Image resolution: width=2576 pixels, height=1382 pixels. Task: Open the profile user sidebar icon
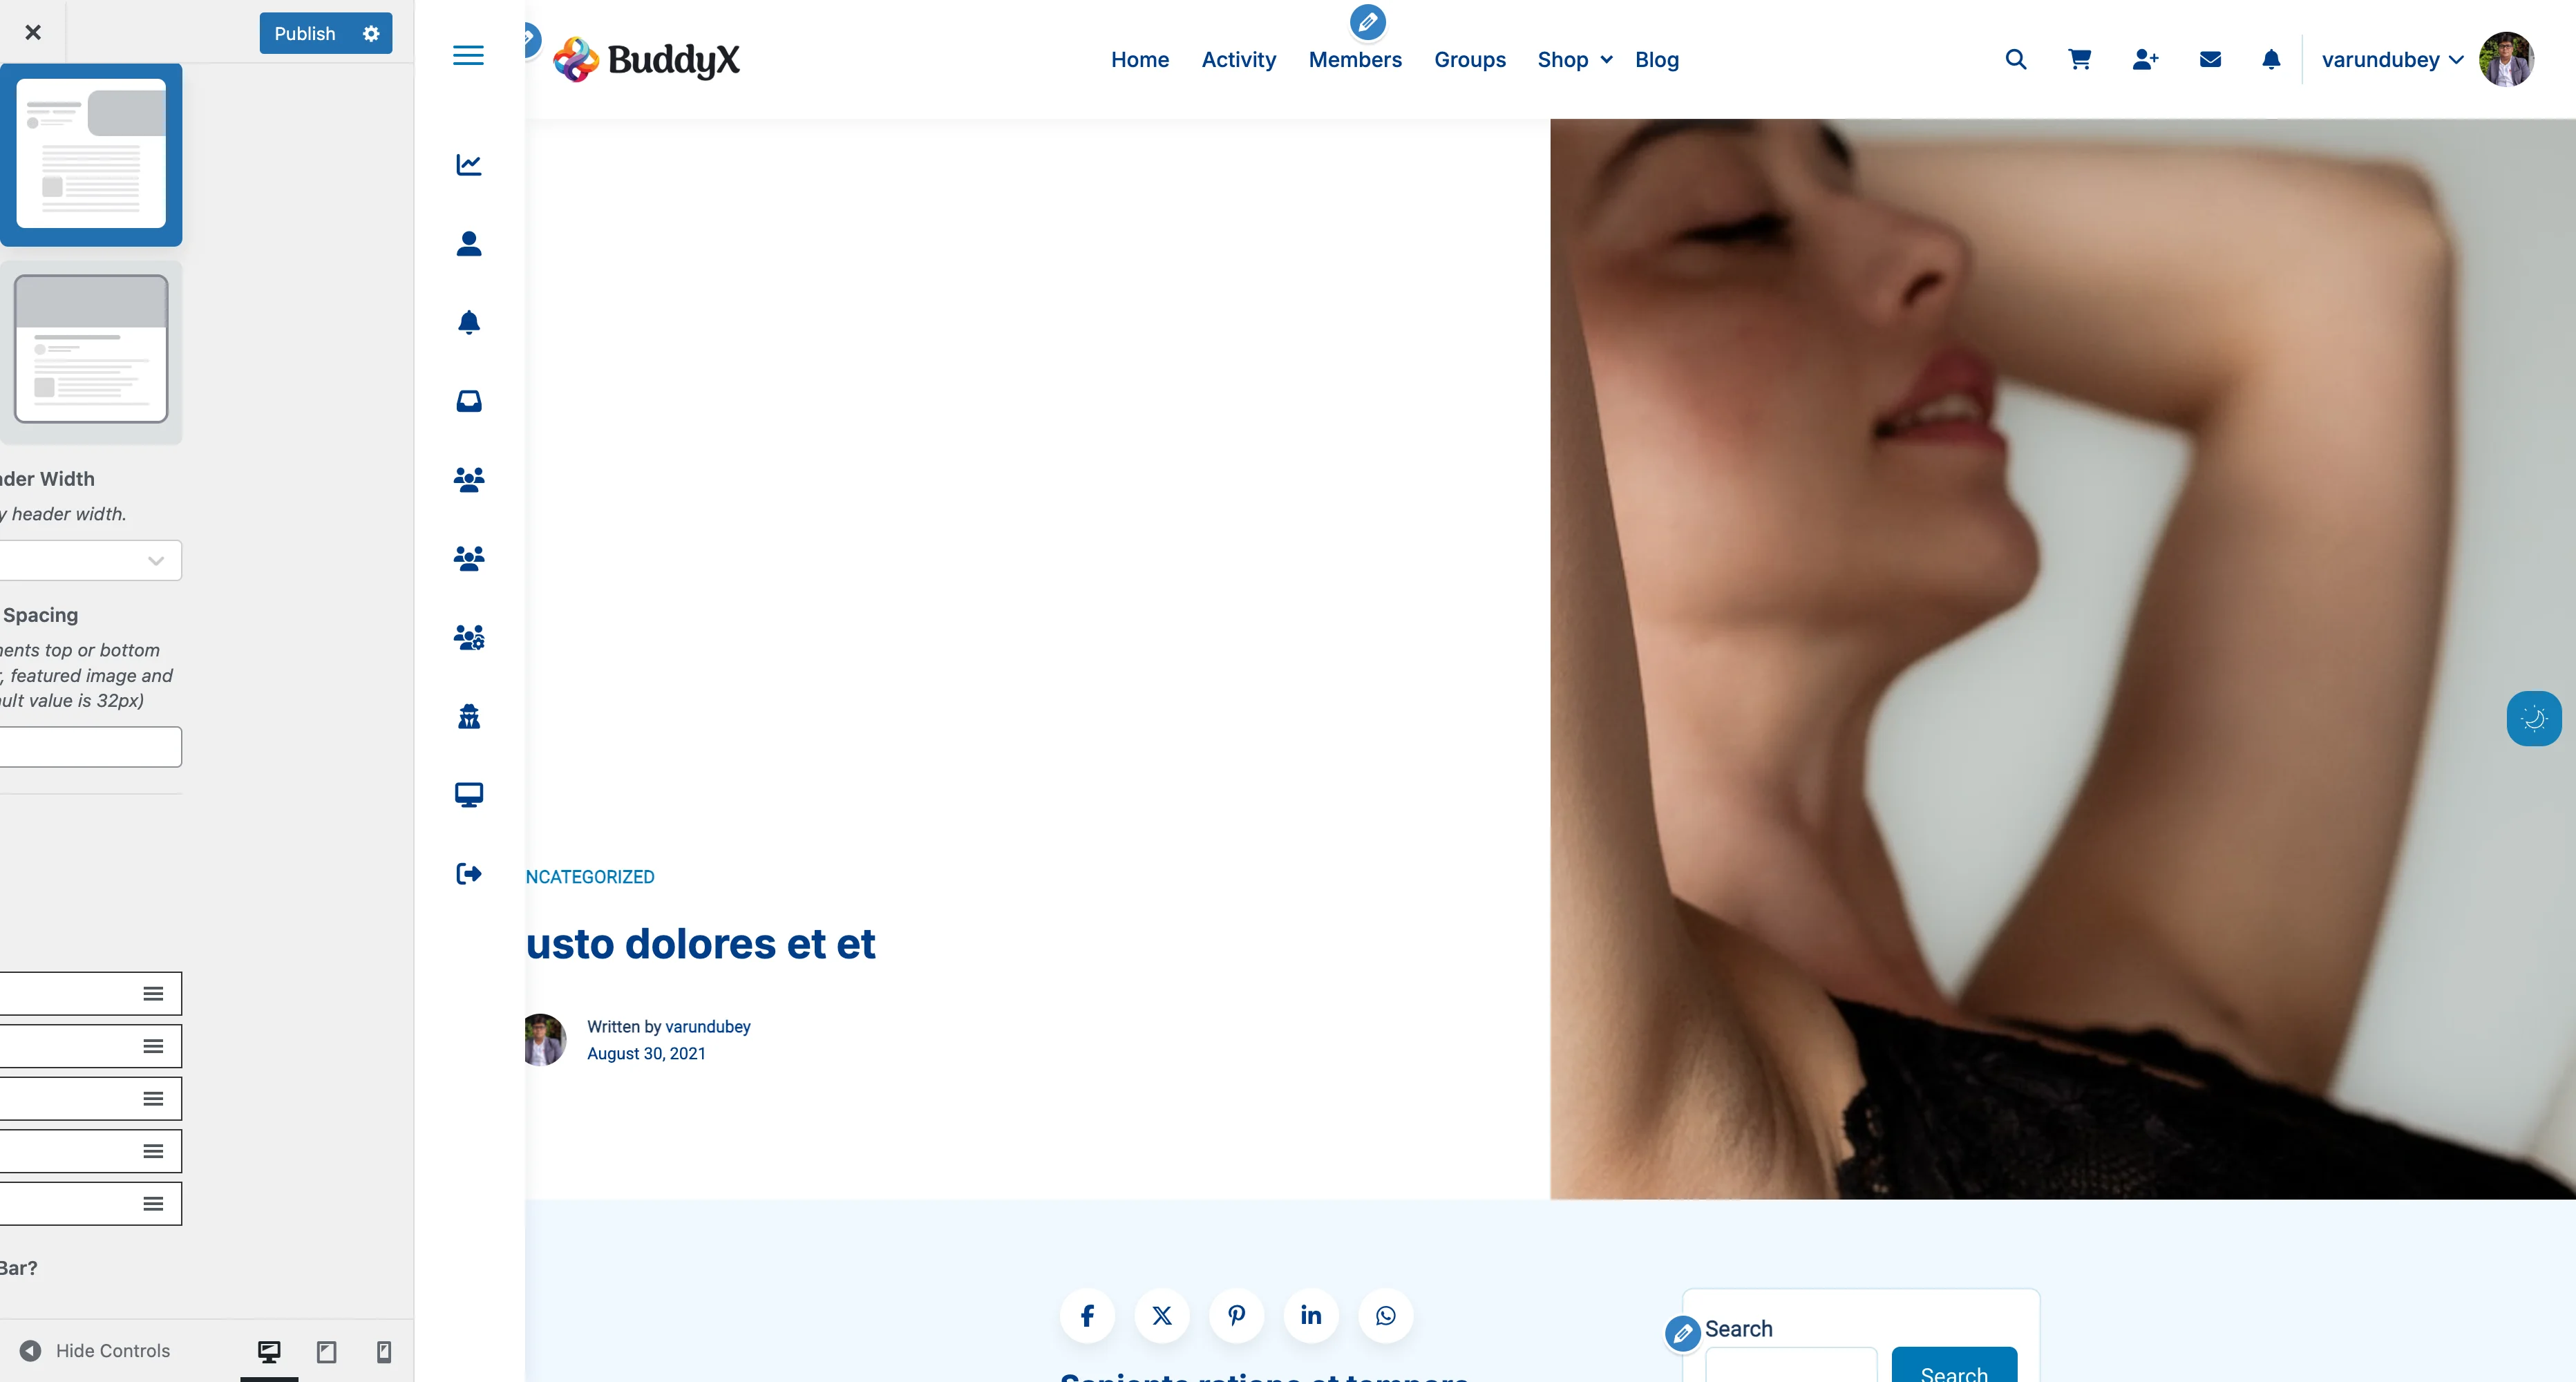click(x=469, y=244)
